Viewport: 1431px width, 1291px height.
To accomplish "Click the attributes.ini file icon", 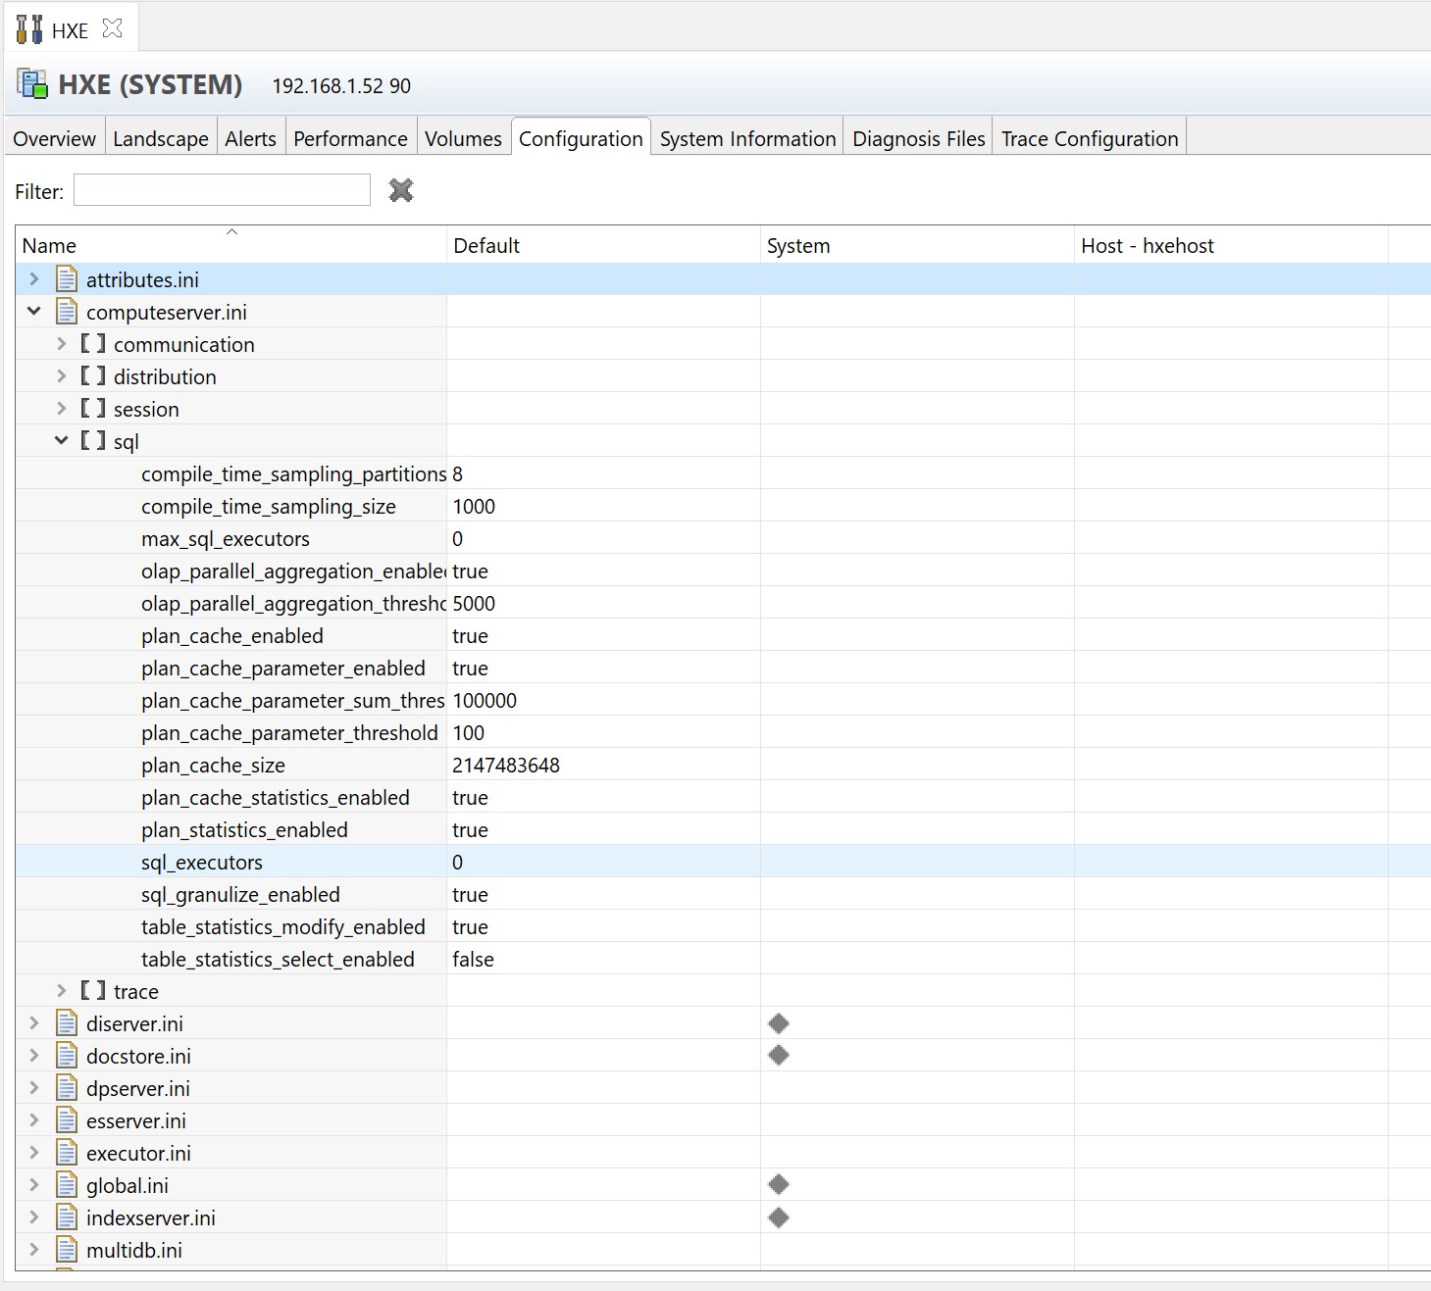I will [x=67, y=279].
